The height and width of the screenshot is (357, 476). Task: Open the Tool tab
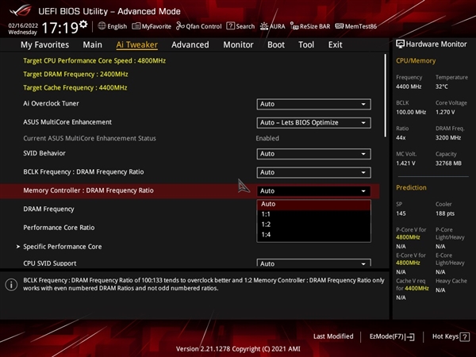306,44
